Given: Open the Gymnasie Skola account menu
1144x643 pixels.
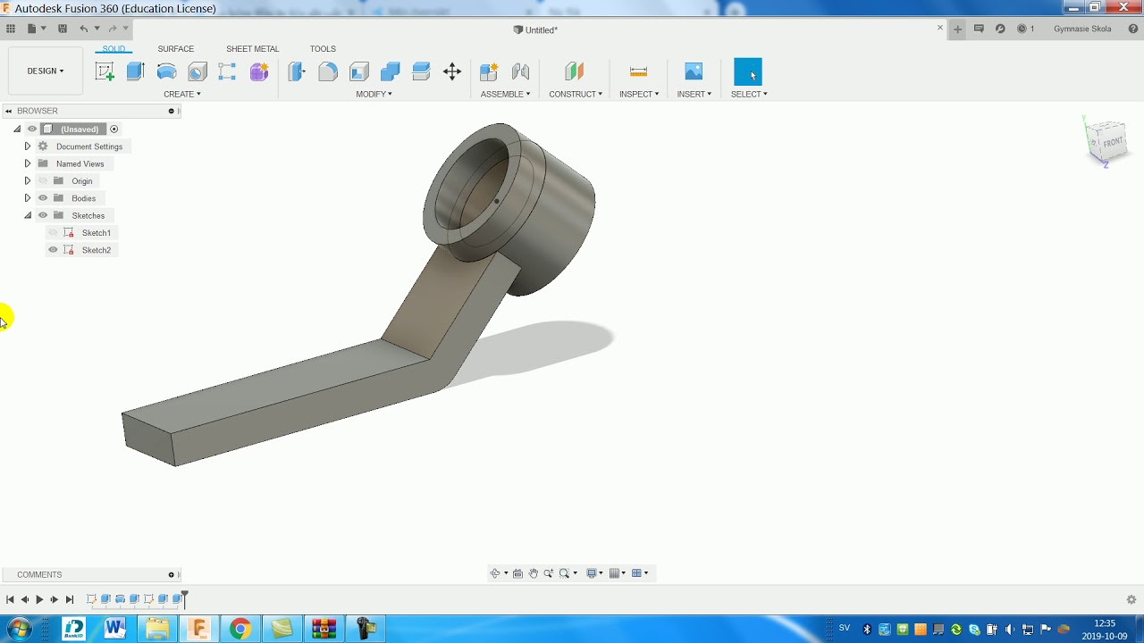Looking at the screenshot, I should (1082, 29).
